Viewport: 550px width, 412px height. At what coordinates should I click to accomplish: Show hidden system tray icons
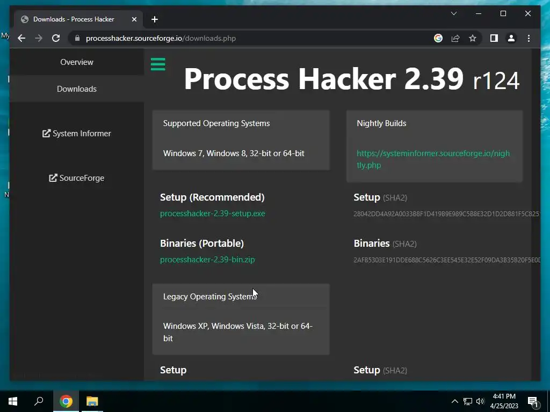pos(454,401)
